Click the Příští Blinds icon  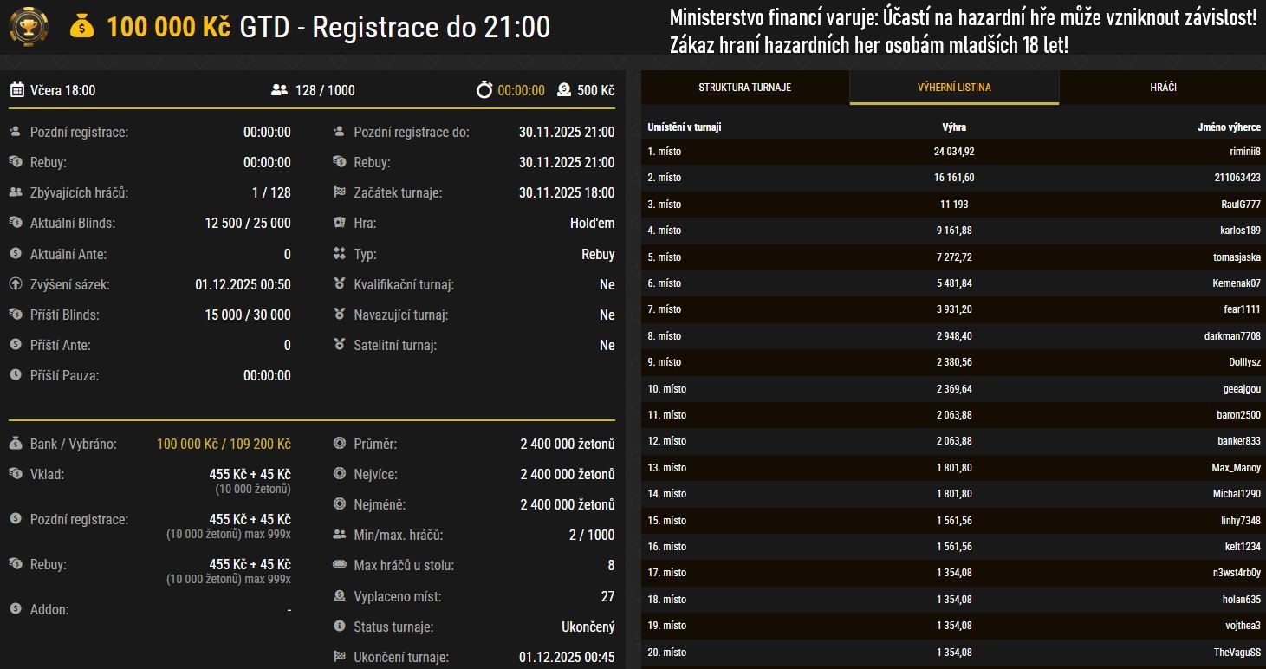pyautogui.click(x=16, y=315)
